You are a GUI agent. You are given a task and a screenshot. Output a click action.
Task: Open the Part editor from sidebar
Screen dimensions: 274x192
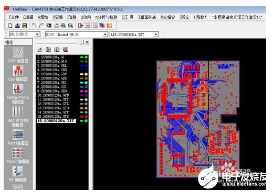pyautogui.click(x=18, y=138)
